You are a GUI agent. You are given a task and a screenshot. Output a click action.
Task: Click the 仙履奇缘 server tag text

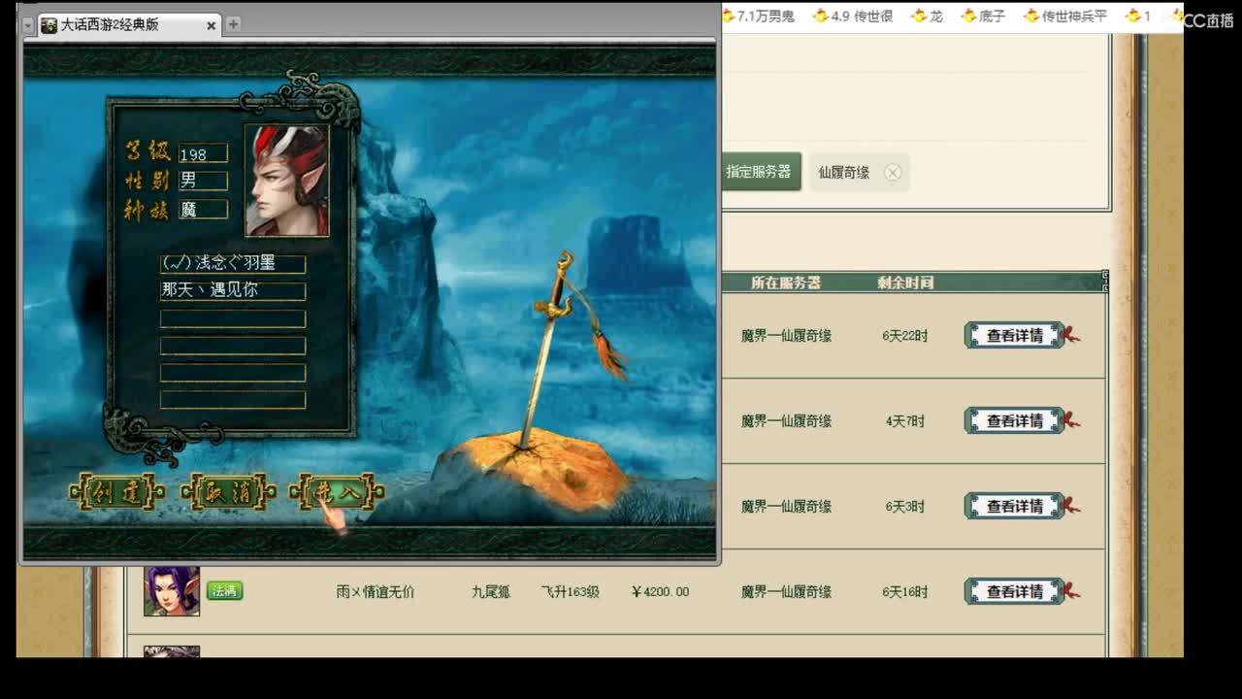pos(843,172)
